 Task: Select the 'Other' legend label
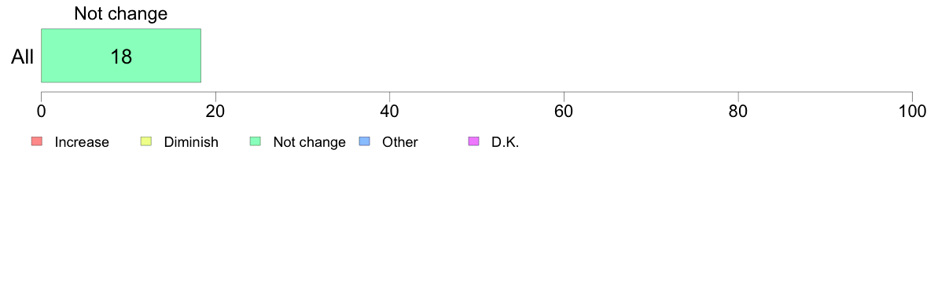[x=399, y=142]
